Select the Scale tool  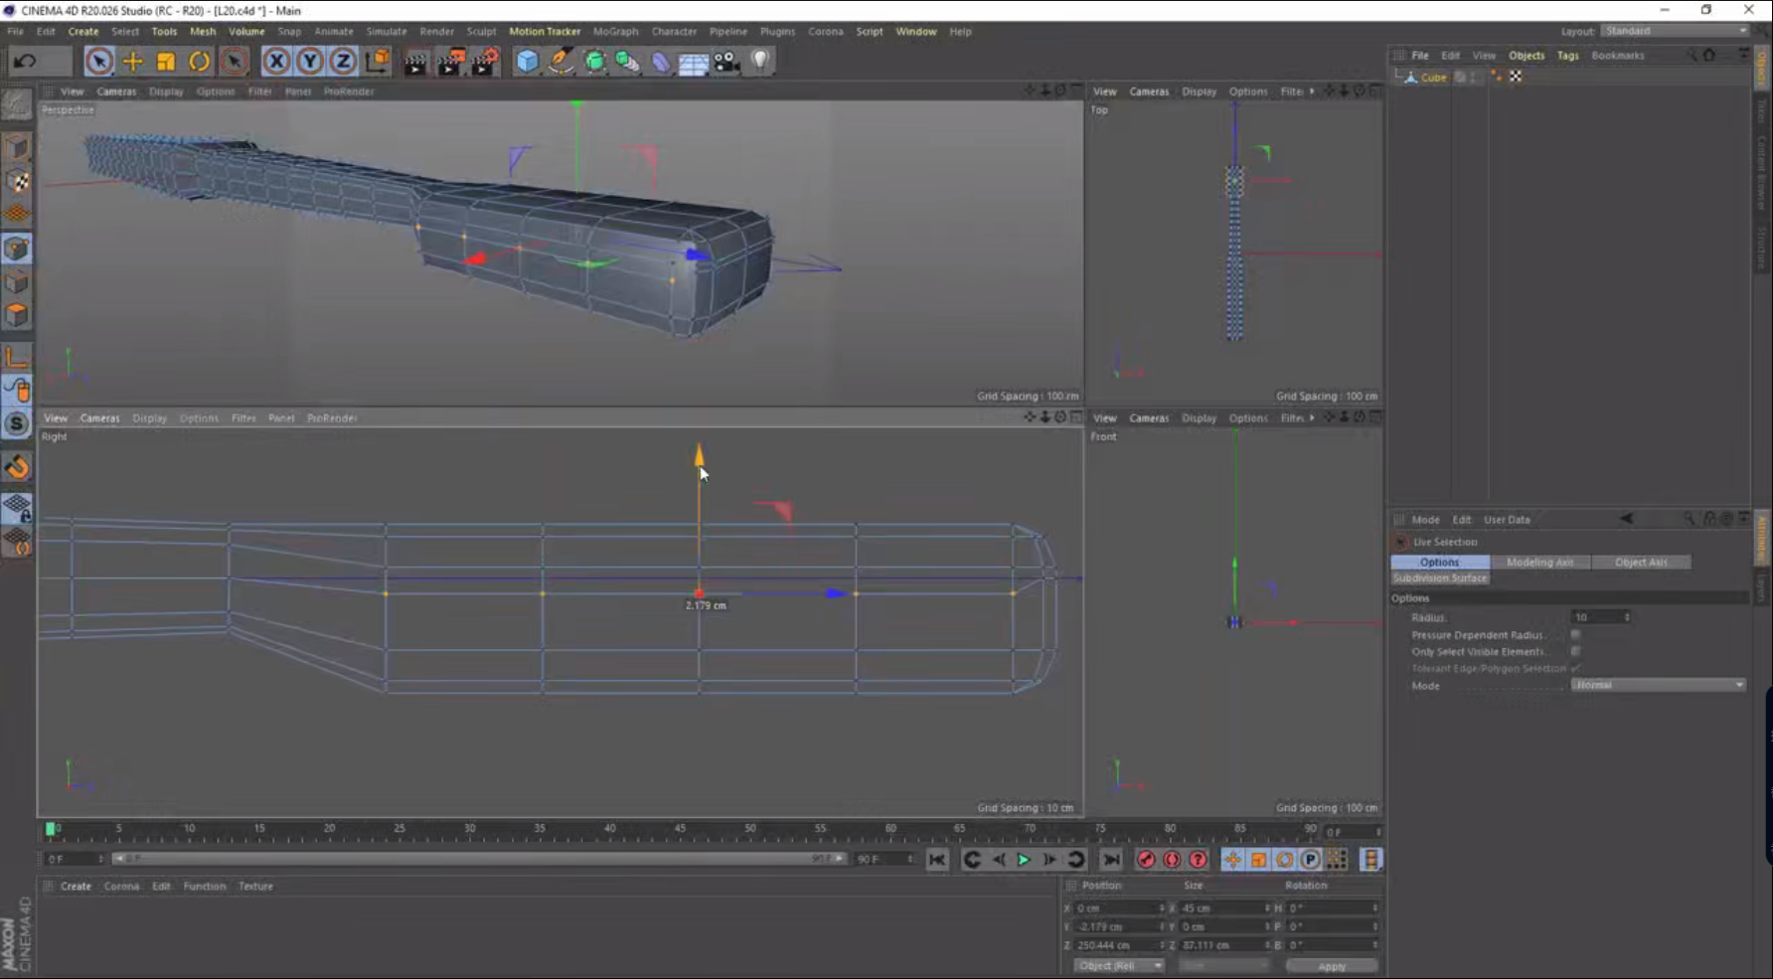tap(165, 61)
